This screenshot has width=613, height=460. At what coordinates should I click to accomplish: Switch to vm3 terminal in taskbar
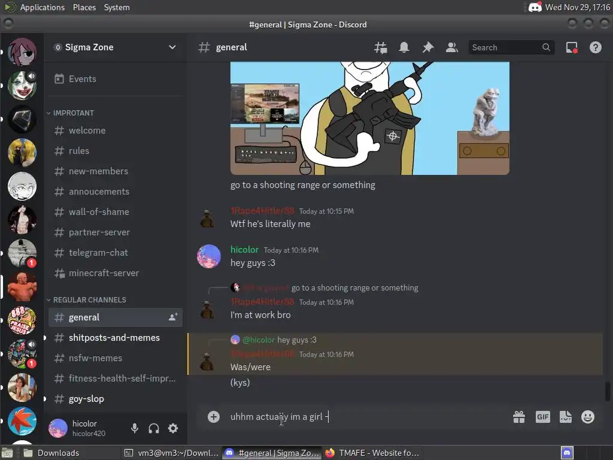pyautogui.click(x=171, y=453)
